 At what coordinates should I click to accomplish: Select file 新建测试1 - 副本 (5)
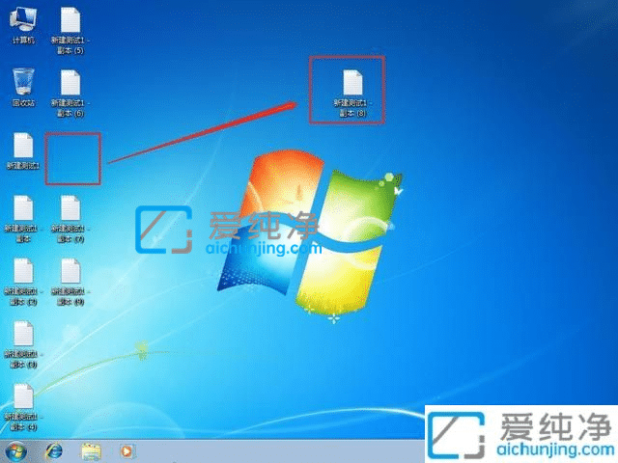click(70, 31)
